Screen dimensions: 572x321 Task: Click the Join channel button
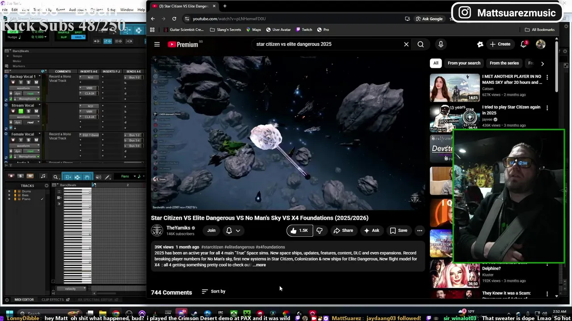[211, 230]
